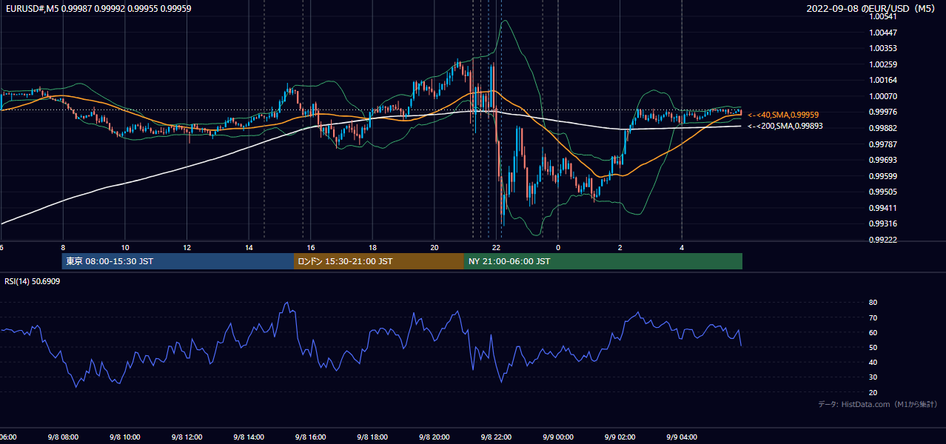Image resolution: width=946 pixels, height=444 pixels.
Task: Click the 1.00541 price axis label
Action: point(884,17)
